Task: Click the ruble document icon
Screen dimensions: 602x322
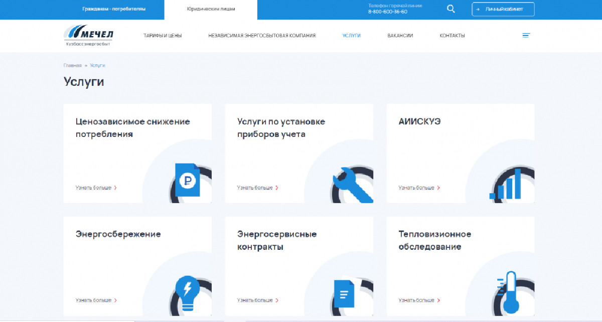Action: coord(189,180)
